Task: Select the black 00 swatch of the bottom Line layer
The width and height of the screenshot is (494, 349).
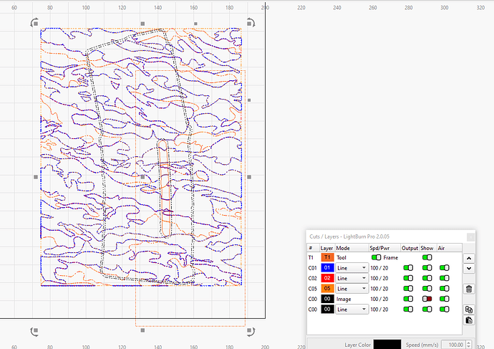Action: click(x=327, y=309)
